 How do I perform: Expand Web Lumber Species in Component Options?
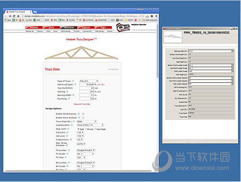pos(232,84)
